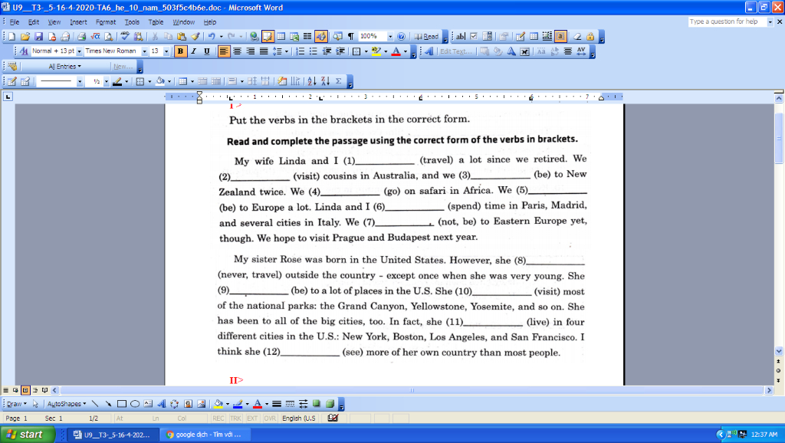Viewport: 785px width, 443px height.
Task: Click the AutoSum sigma icon
Action: [x=338, y=81]
